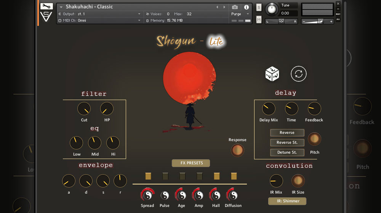Click the circular reset arrows icon

click(299, 74)
